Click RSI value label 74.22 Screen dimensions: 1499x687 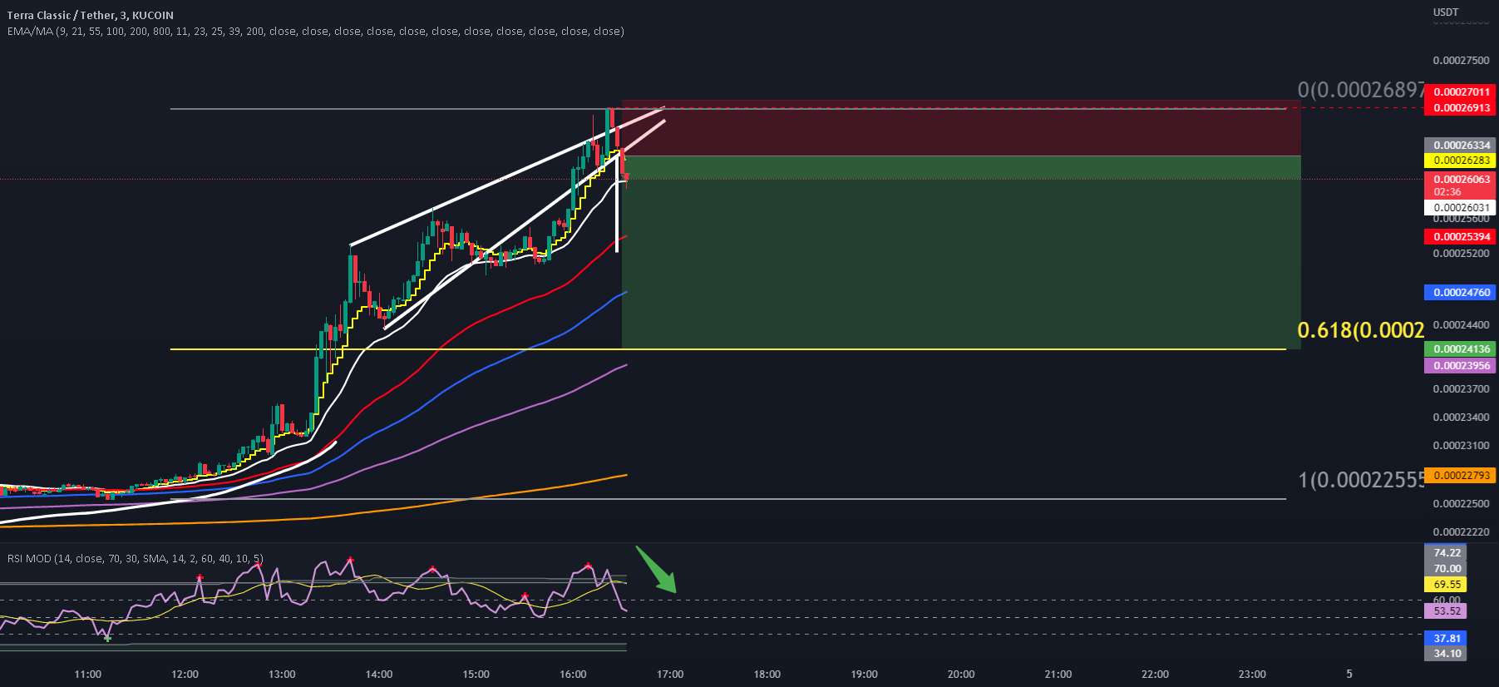pyautogui.click(x=1447, y=552)
